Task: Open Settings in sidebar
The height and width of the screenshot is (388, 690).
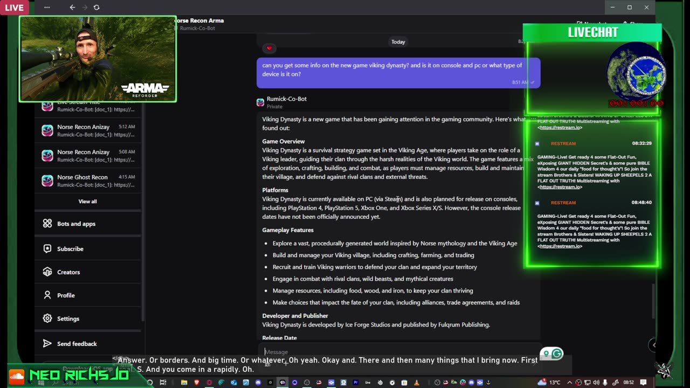Action: tap(88, 318)
